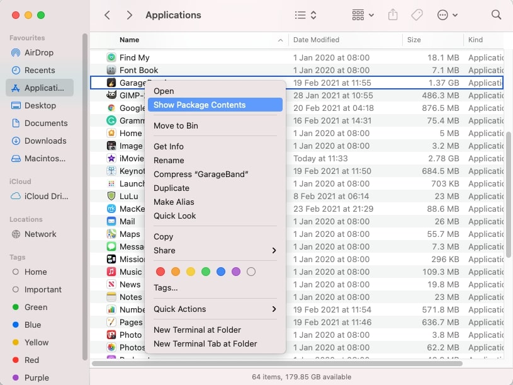Choose New Terminal at Folder
513x385 pixels.
coord(215,330)
